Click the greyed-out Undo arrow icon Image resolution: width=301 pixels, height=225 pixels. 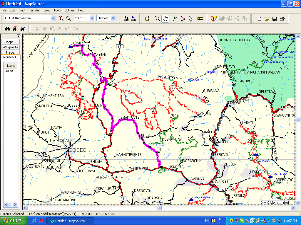[x=68, y=28]
